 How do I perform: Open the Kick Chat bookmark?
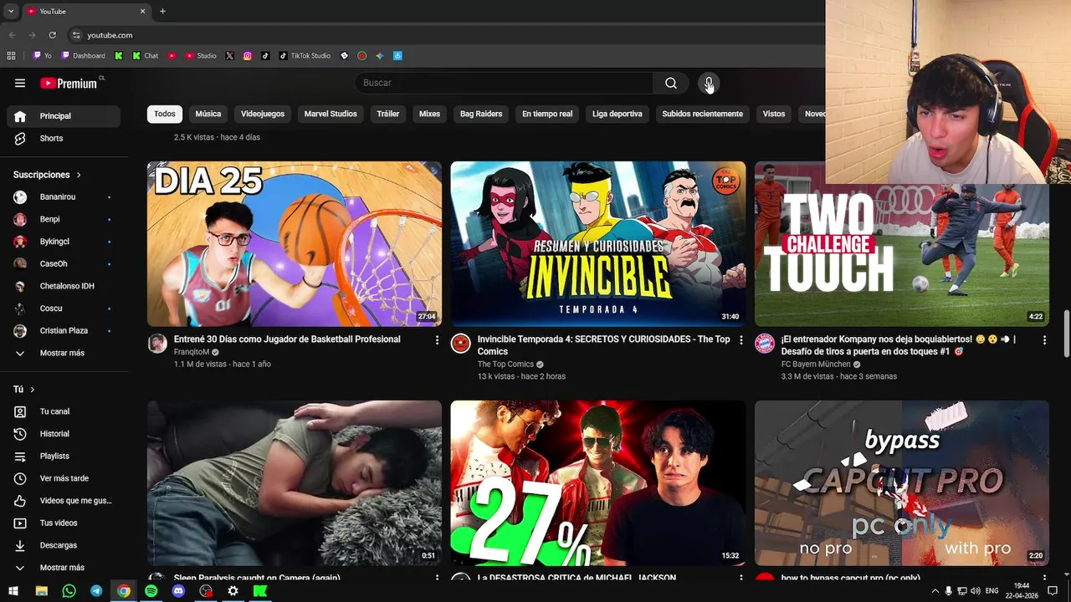pos(146,56)
